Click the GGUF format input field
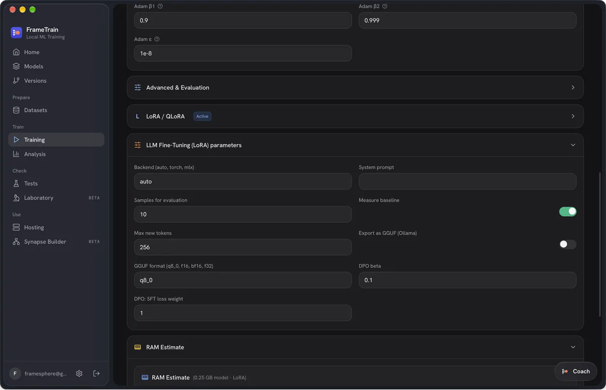Viewport: 606px width, 390px height. tap(243, 280)
